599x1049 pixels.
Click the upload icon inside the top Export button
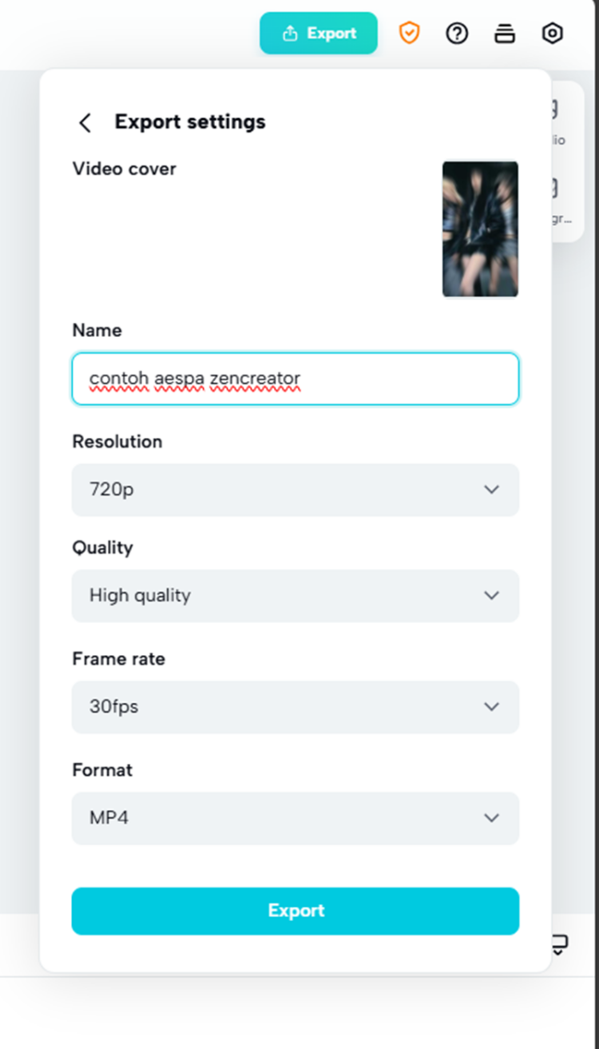pyautogui.click(x=289, y=33)
